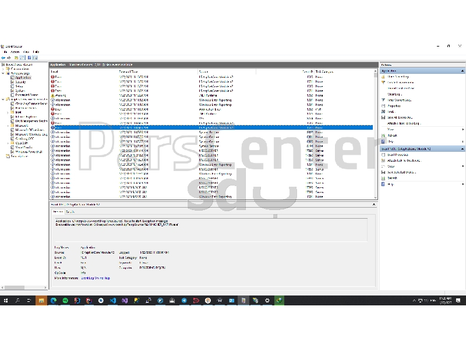
Task: Collapse Applications and Services Logs node
Action: [3, 99]
